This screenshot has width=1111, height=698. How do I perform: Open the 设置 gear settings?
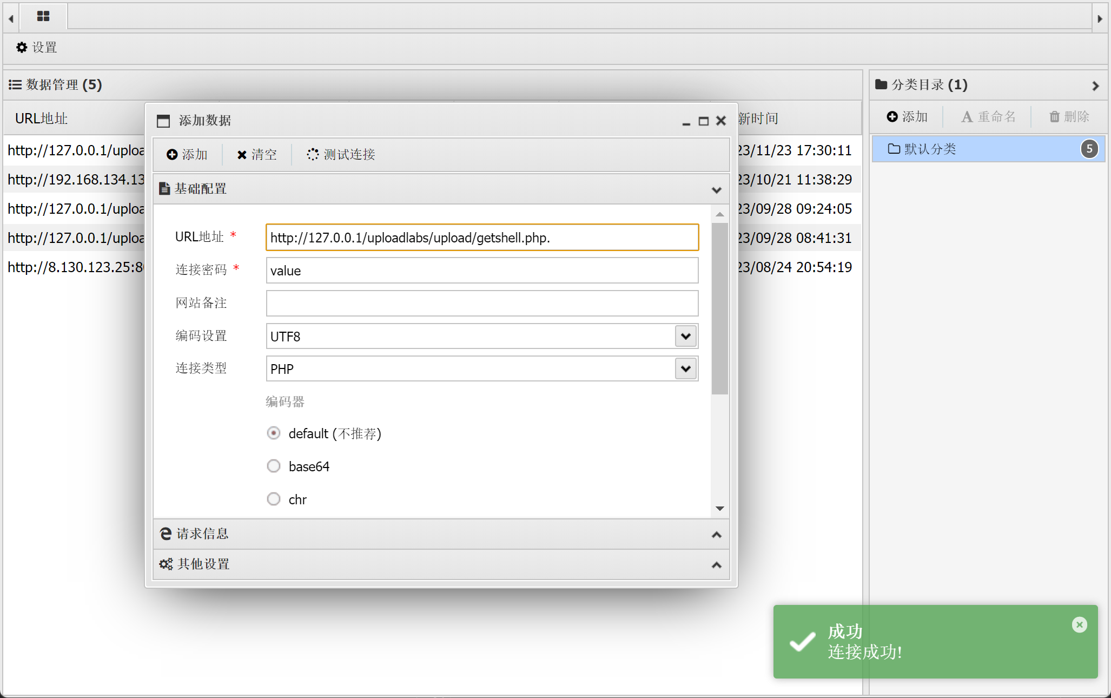(37, 48)
